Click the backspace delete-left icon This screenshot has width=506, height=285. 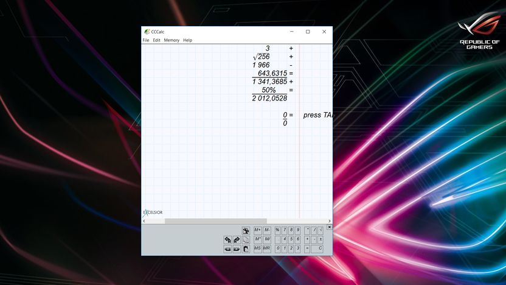227,249
